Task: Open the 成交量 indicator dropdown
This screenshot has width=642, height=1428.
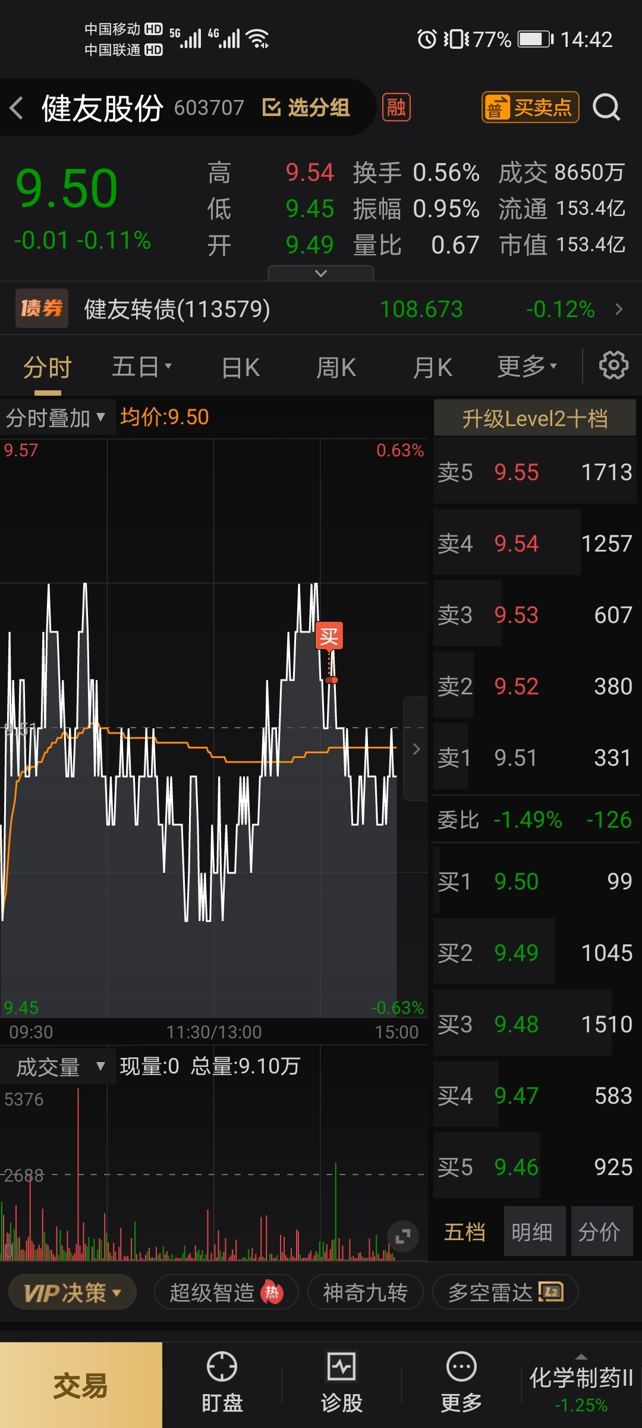Action: coord(58,1067)
